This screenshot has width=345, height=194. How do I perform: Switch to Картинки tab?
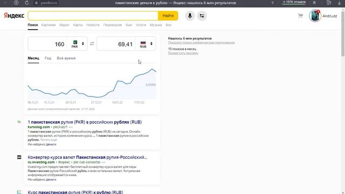coord(49,25)
